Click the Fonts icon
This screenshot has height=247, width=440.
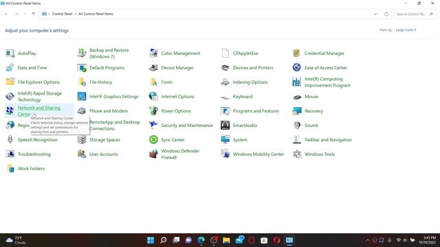pos(153,82)
